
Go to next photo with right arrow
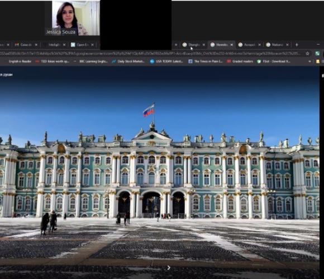[169, 268]
